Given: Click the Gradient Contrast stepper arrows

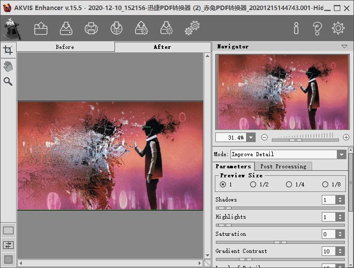Looking at the screenshot, I should 340,251.
